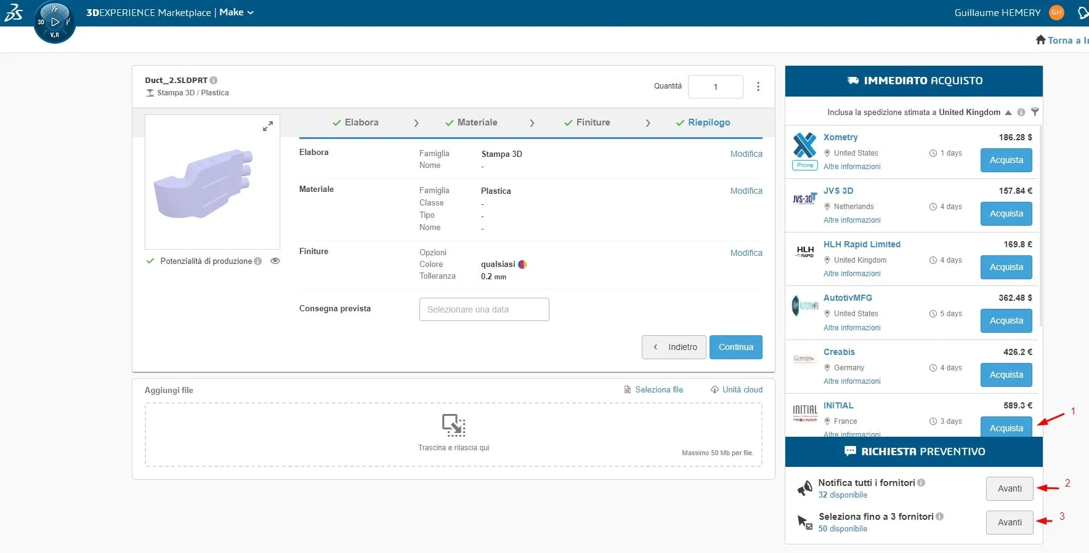Click the Quantità input field
This screenshot has height=553, width=1089.
tap(715, 87)
